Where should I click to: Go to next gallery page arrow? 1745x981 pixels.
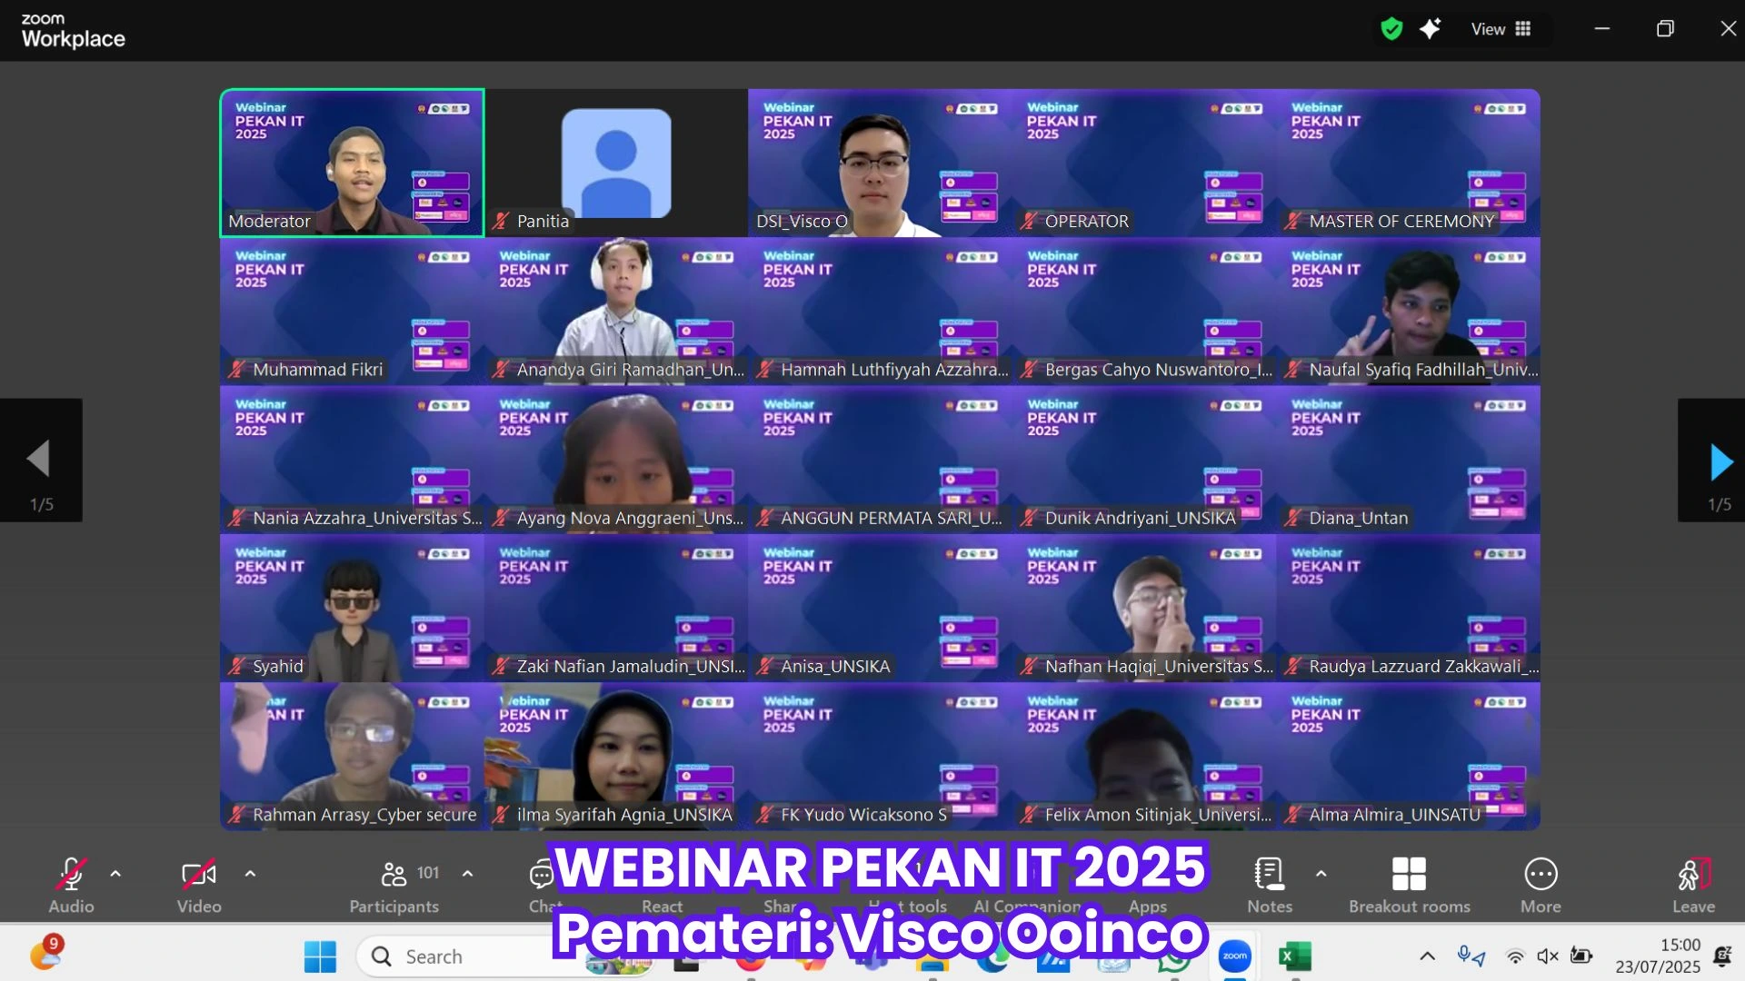pyautogui.click(x=1720, y=461)
